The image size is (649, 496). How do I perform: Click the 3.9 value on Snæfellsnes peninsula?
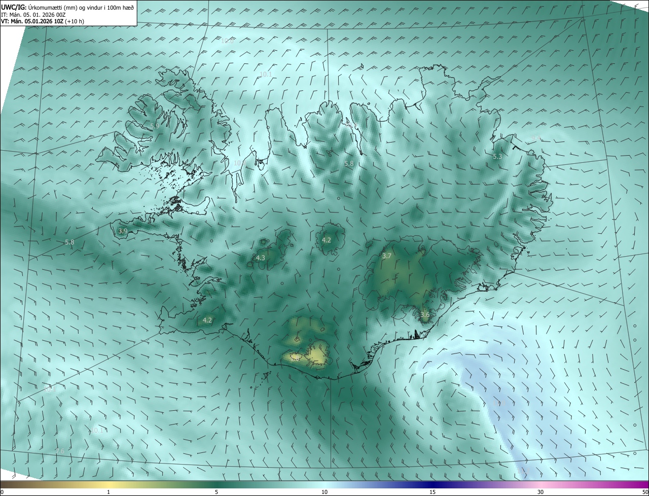(123, 231)
